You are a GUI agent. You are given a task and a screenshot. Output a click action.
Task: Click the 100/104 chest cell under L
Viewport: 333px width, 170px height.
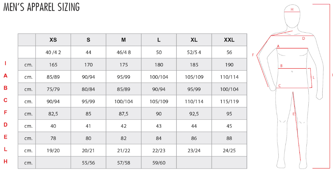(159, 77)
